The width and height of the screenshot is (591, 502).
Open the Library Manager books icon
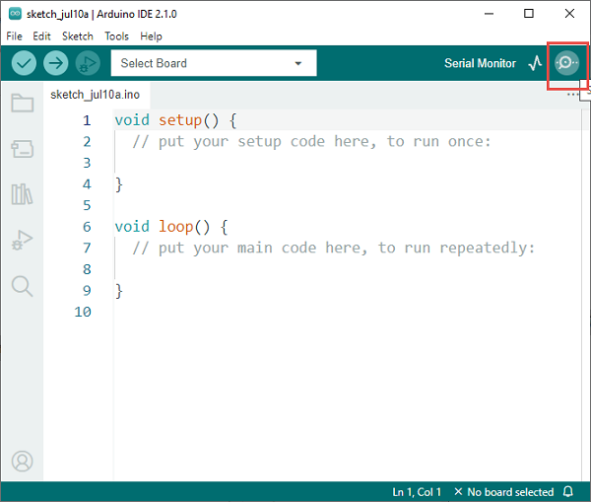click(22, 194)
